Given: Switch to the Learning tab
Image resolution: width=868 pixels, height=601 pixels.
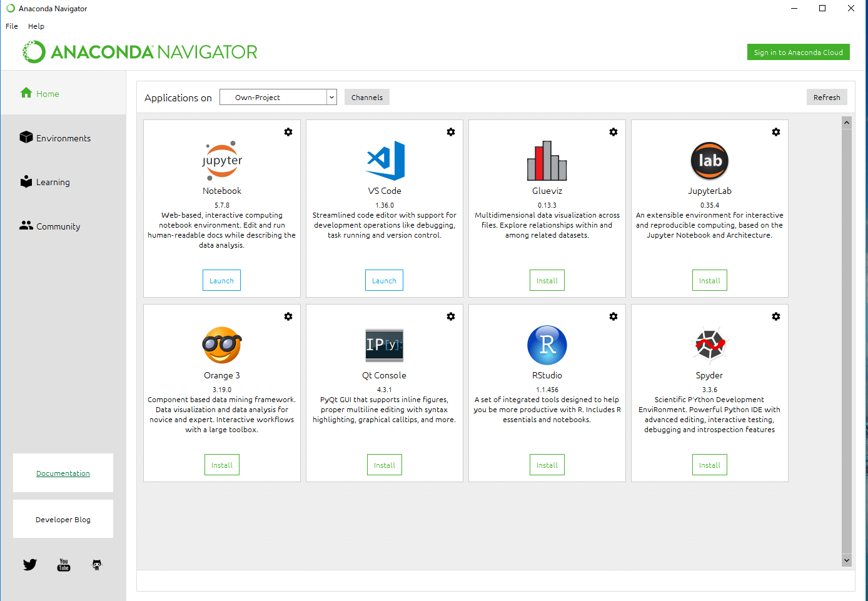Looking at the screenshot, I should point(63,182).
